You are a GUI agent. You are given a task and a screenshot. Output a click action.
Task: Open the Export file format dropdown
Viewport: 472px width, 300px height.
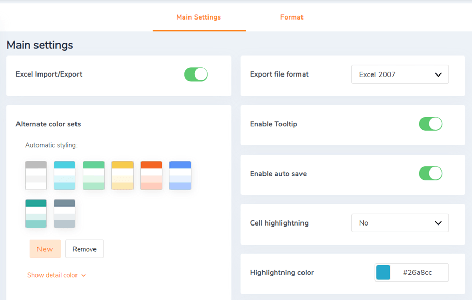400,74
